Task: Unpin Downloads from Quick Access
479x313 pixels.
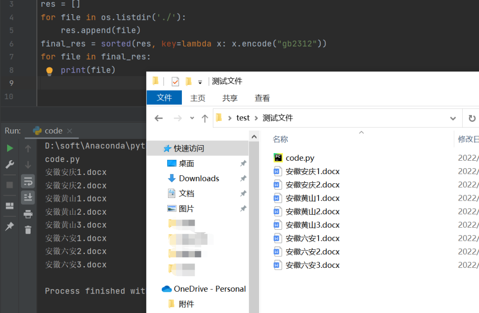Action: pyautogui.click(x=243, y=178)
